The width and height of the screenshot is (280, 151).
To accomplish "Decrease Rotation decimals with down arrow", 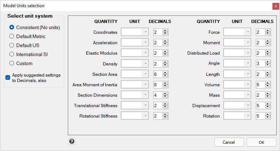I will [x=267, y=118].
